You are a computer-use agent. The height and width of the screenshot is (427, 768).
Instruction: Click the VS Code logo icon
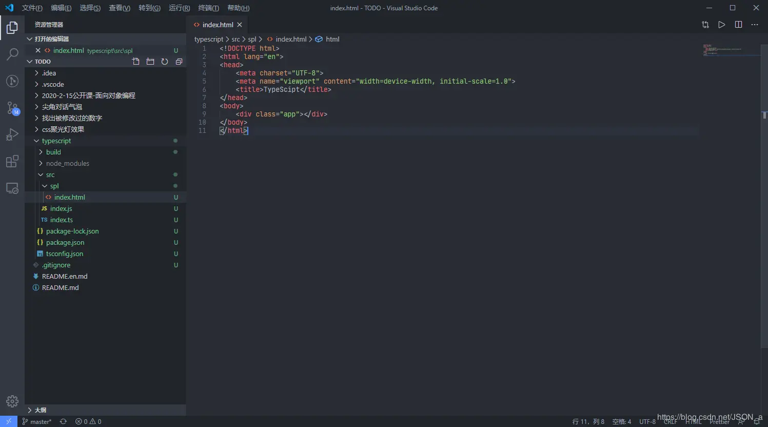point(9,8)
